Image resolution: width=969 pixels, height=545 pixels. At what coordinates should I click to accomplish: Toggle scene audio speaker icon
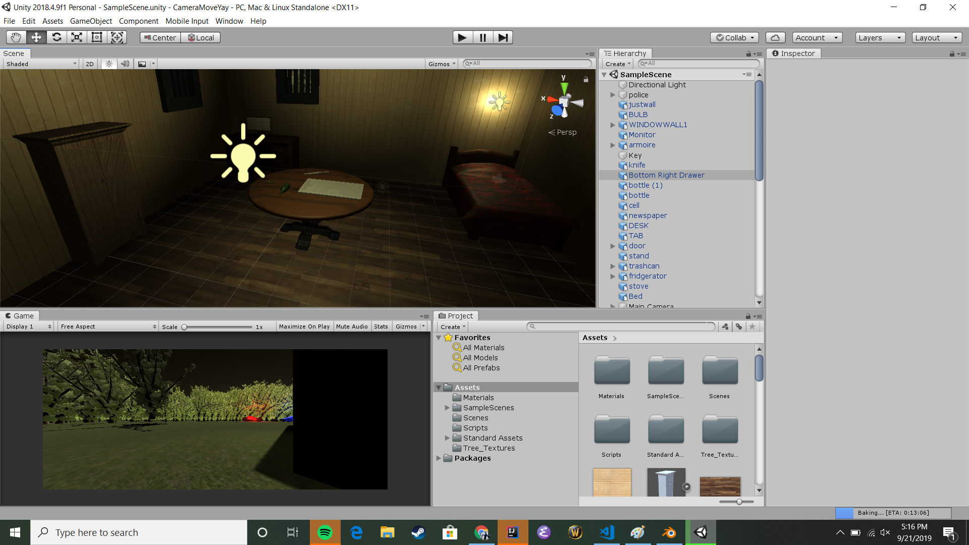125,64
